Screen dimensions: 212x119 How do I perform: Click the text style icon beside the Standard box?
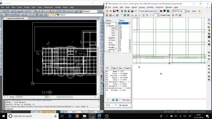point(81,11)
